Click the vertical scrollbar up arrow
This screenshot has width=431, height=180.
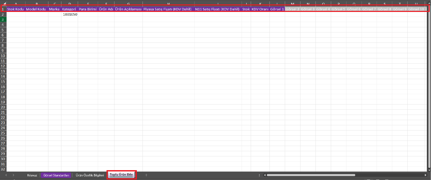coord(429,3)
